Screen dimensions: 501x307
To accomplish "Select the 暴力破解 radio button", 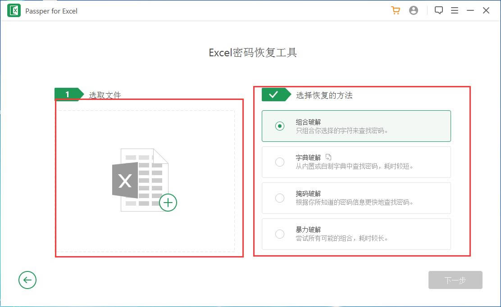I will 280,234.
